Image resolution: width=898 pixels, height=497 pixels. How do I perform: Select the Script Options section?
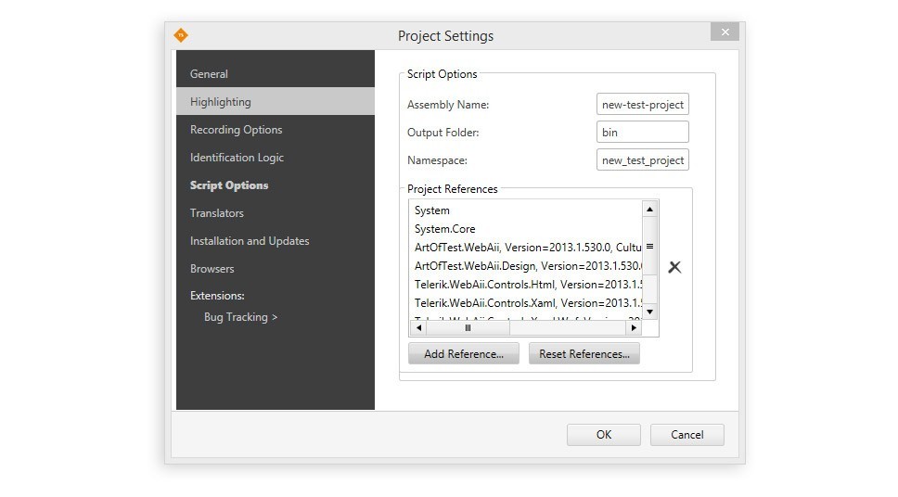[276, 185]
